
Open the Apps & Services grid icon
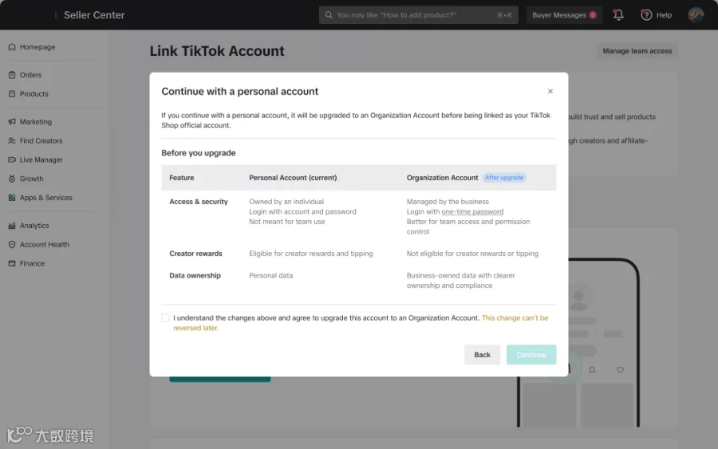pyautogui.click(x=12, y=197)
